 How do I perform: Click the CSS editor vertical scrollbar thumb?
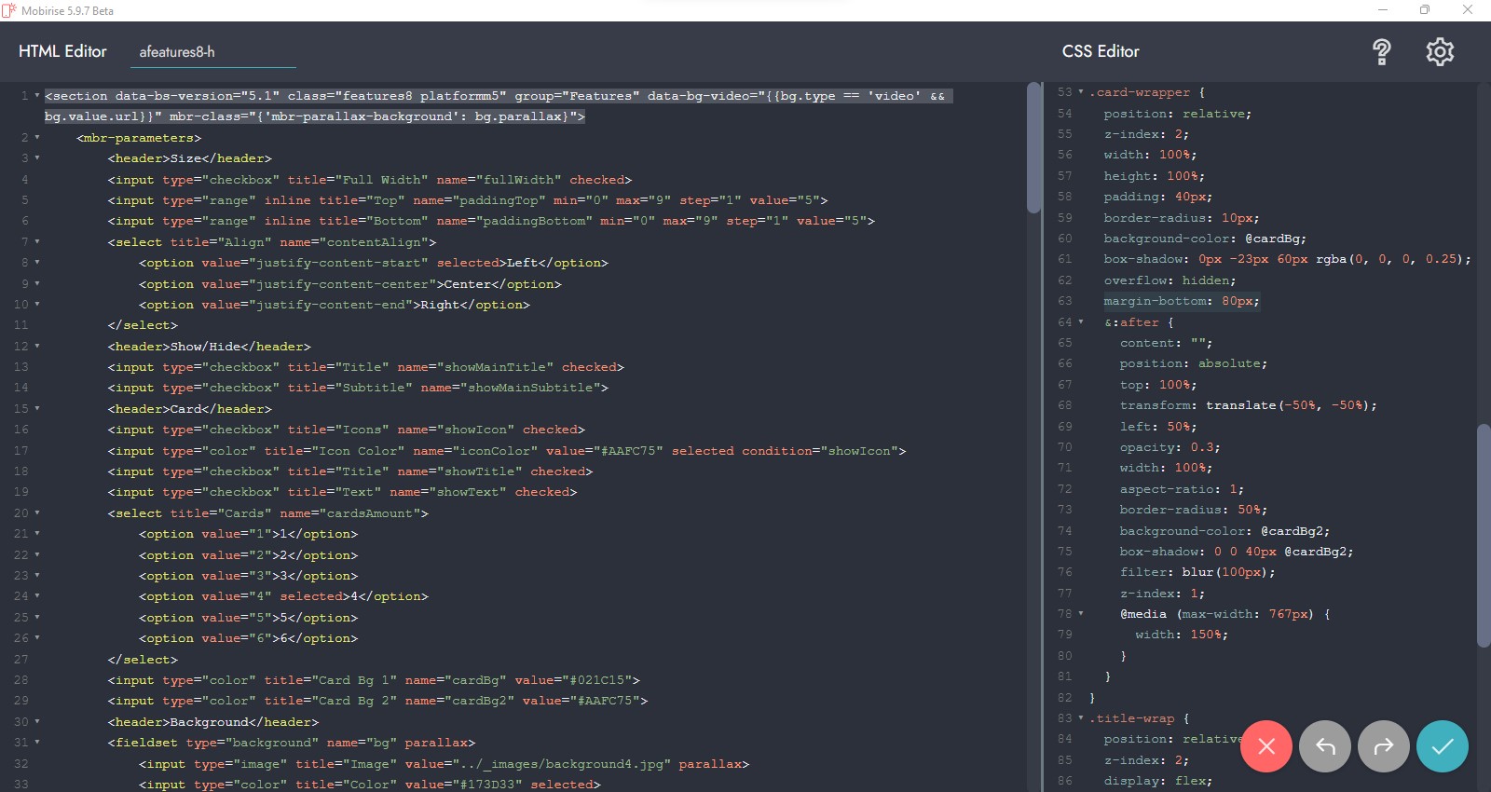tap(1484, 536)
